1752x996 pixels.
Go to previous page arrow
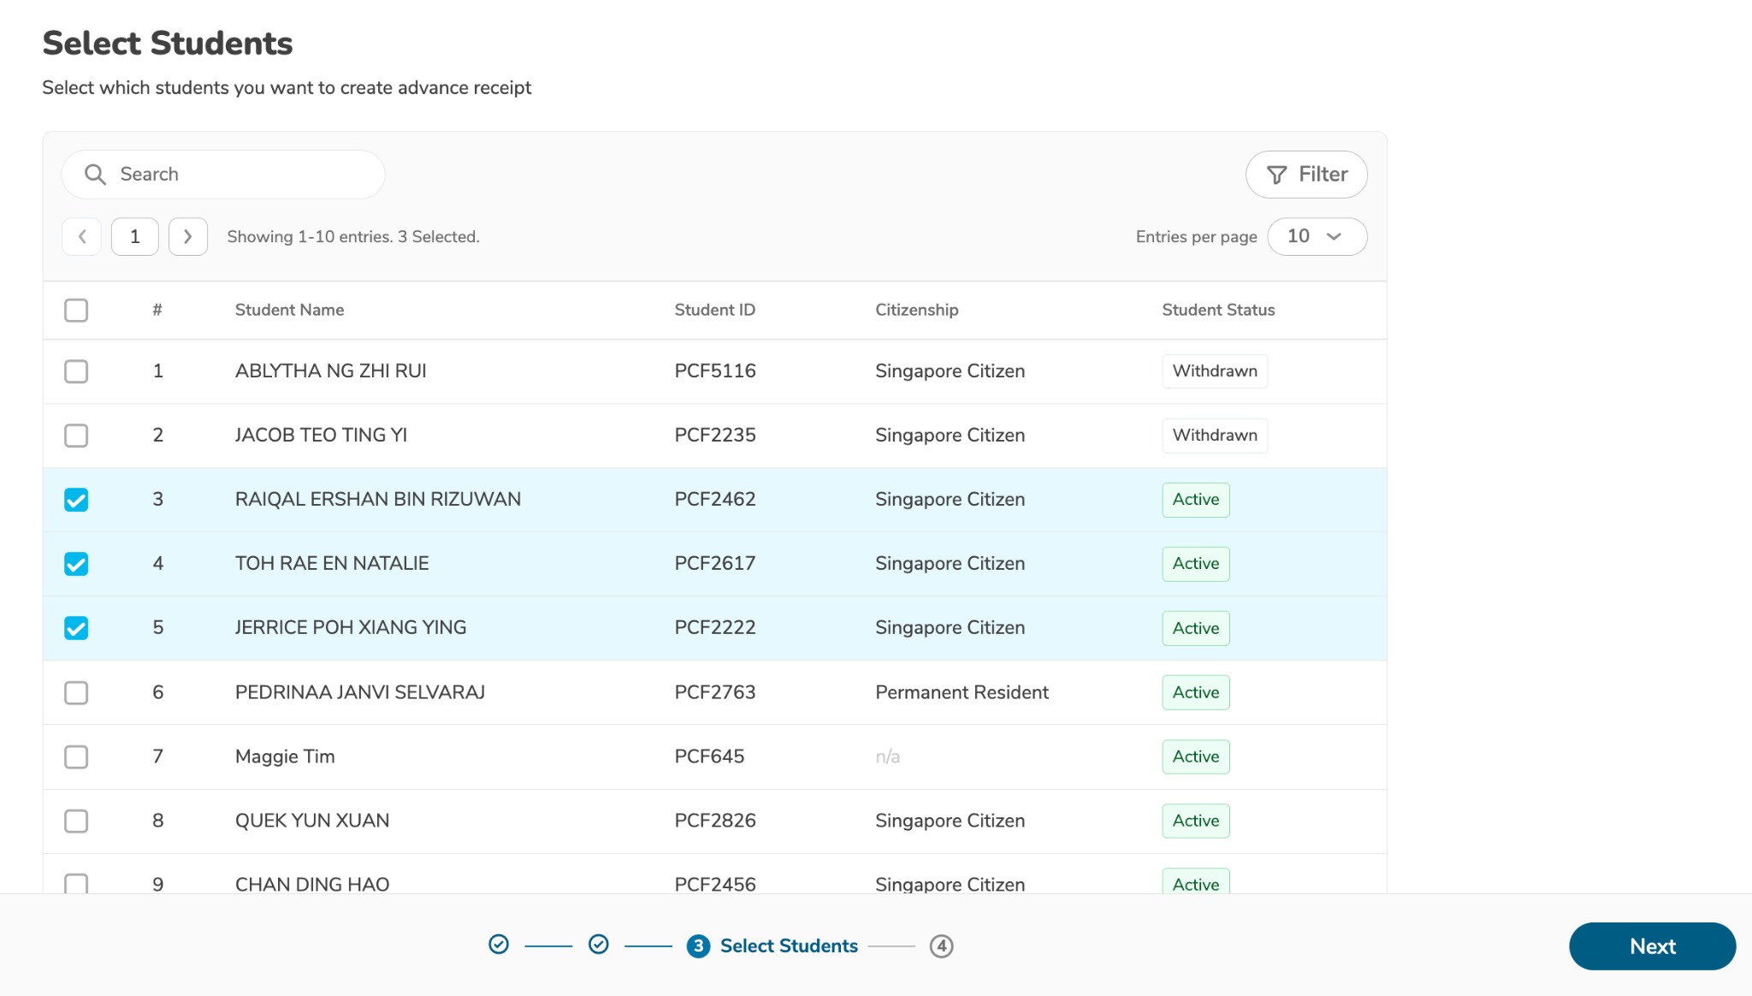(82, 237)
